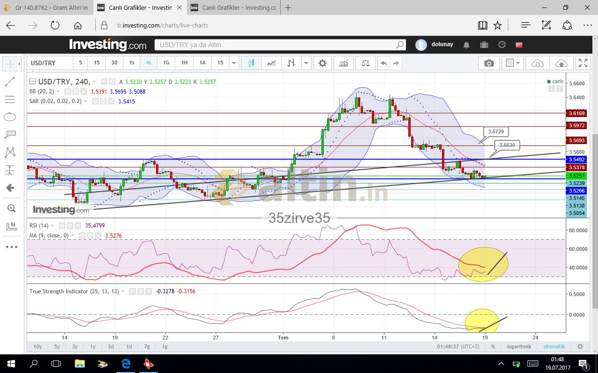This screenshot has height=373, width=598.
Task: Open the compare symbols scales icon
Action: [365, 63]
